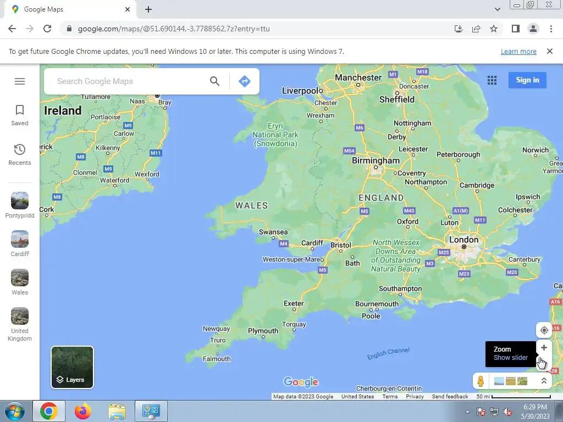Open Windows Start menu
563x422 pixels.
14,411
